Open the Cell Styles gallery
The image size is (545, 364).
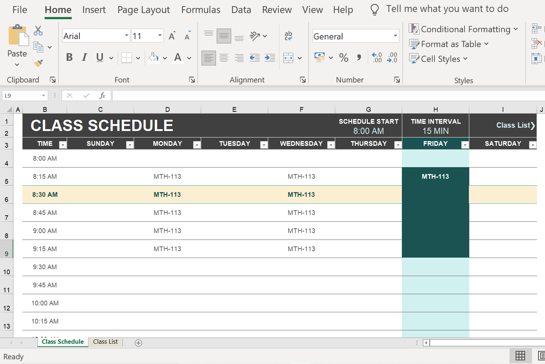438,59
